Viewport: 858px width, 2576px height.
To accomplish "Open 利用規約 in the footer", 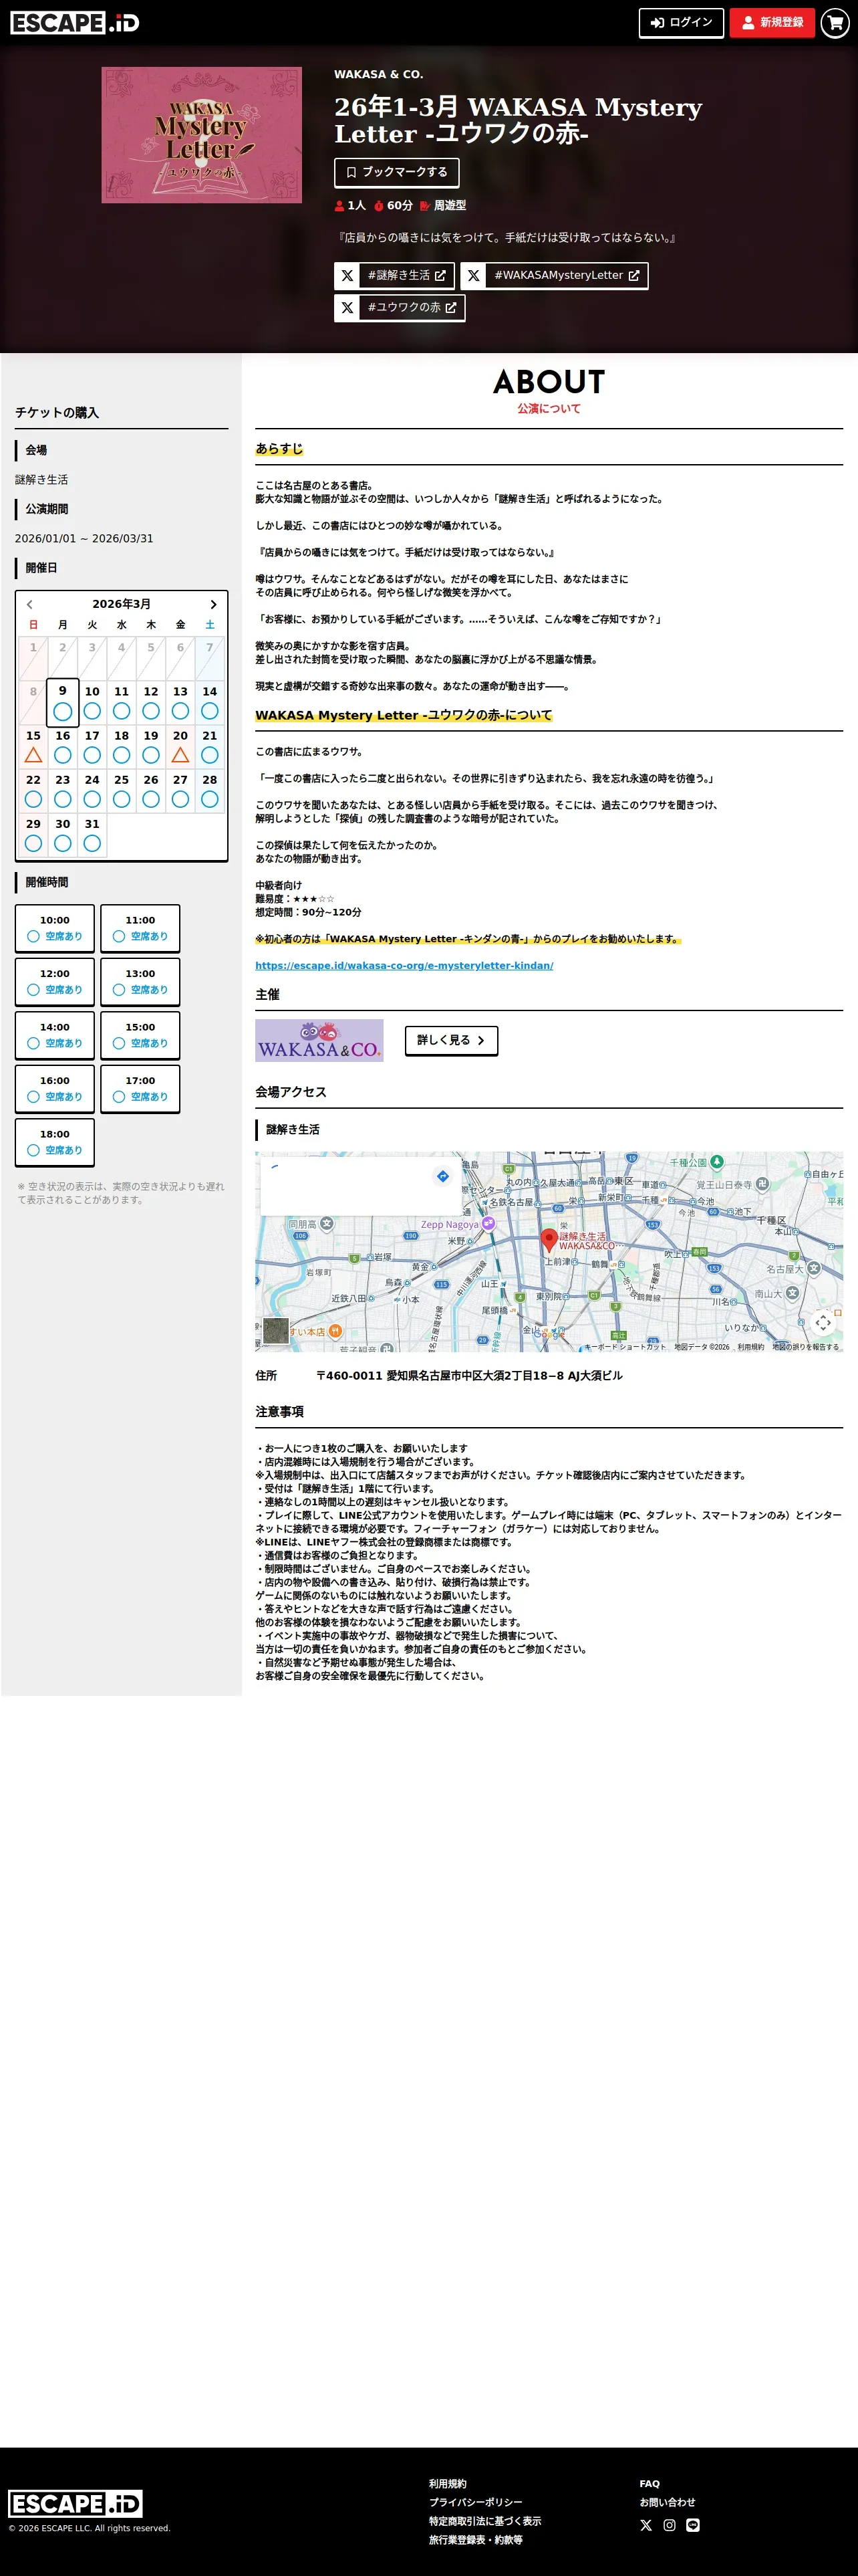I will point(448,2484).
